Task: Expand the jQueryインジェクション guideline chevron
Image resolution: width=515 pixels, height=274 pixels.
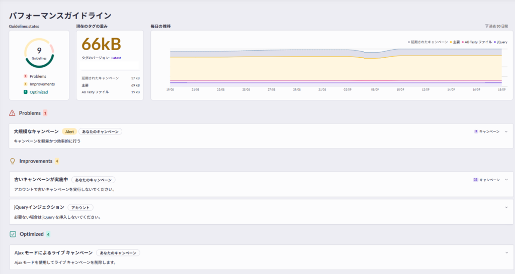Action: tap(506, 207)
